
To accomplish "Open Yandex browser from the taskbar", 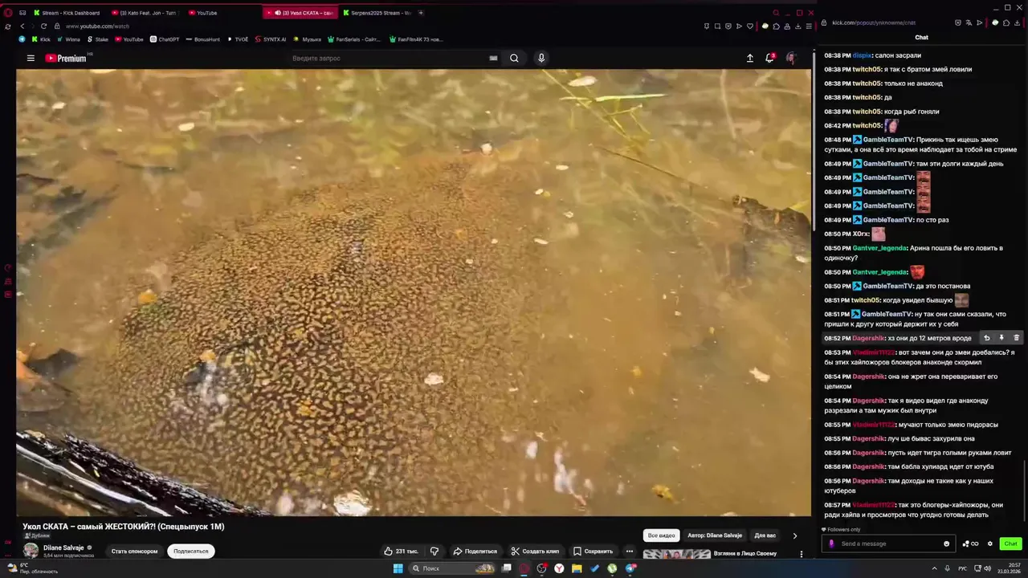I will [559, 568].
